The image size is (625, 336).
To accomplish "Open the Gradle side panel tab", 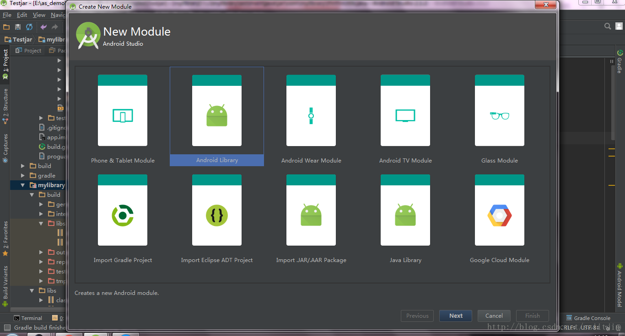I will click(620, 61).
